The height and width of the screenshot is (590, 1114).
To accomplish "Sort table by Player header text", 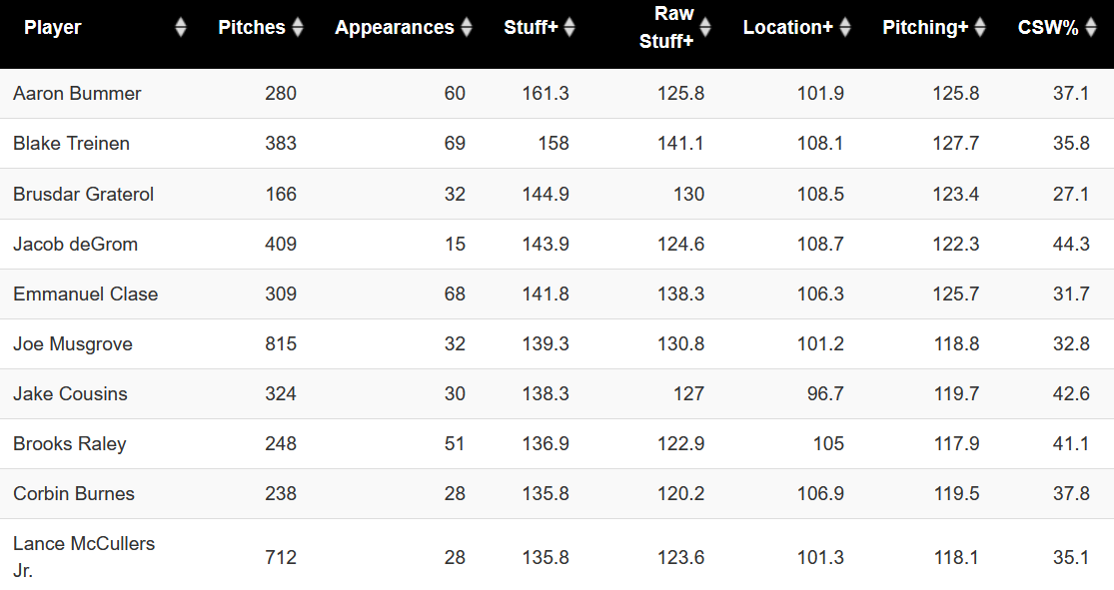I will [x=53, y=28].
